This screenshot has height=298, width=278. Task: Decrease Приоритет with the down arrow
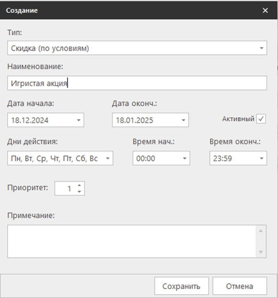pyautogui.click(x=79, y=191)
